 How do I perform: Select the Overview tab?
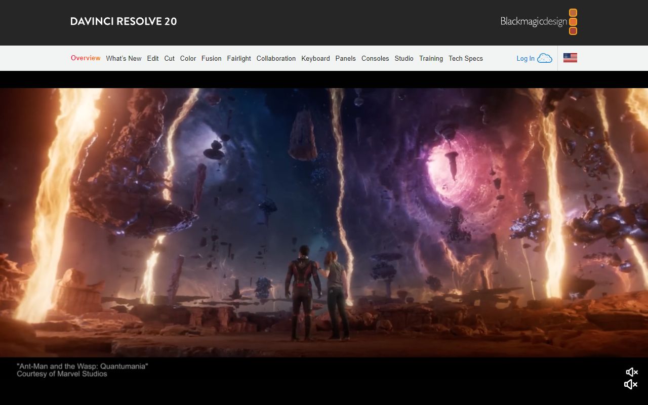86,58
